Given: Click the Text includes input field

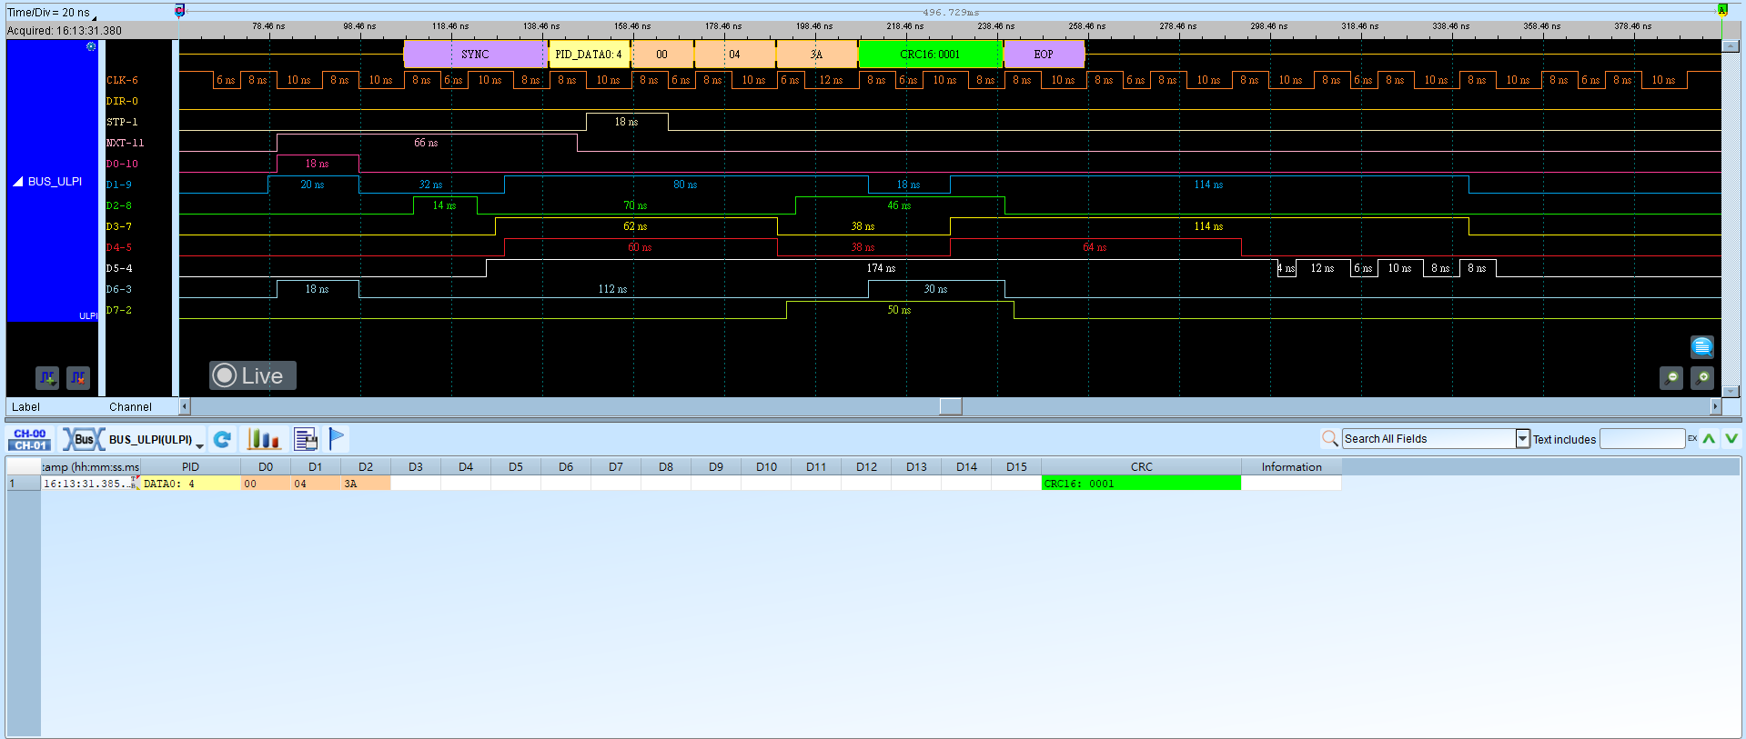Looking at the screenshot, I should (1642, 439).
